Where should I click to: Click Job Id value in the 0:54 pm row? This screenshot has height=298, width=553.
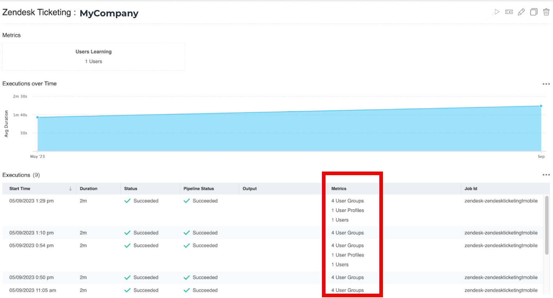pos(501,245)
